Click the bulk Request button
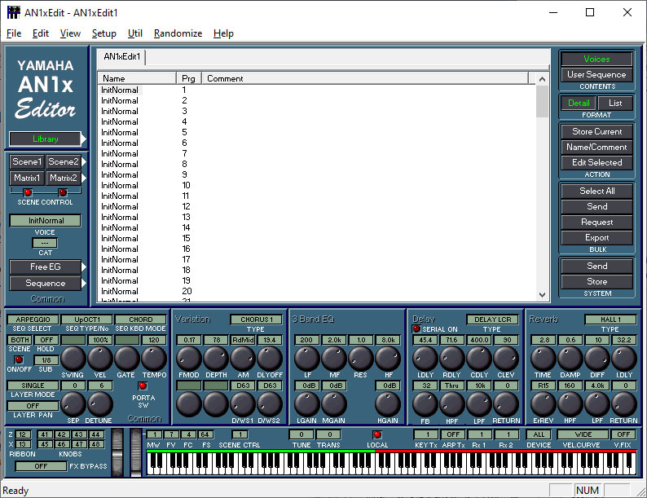The width and height of the screenshot is (647, 498). coord(596,222)
